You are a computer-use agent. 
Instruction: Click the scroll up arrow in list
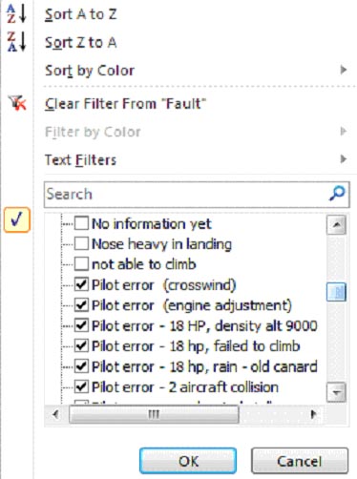tap(336, 225)
